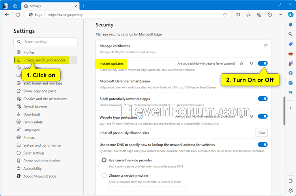296x196 pixels.
Task: Add a sidebar app with plus icon
Action: 290,108
